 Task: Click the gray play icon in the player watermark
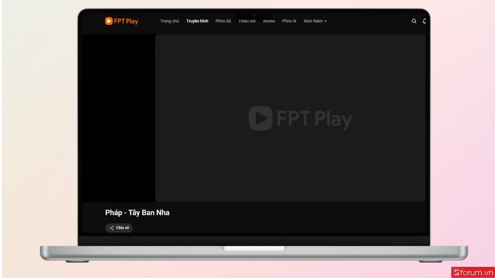point(260,118)
